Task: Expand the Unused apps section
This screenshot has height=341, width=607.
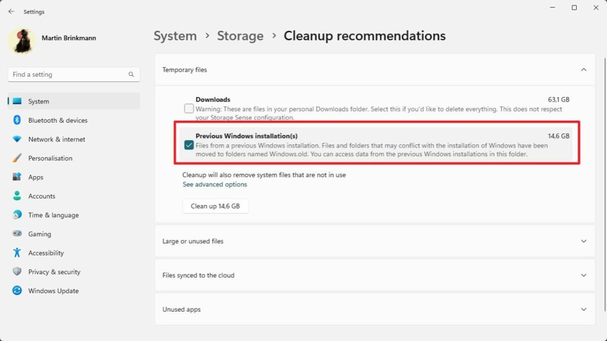Action: (x=583, y=309)
